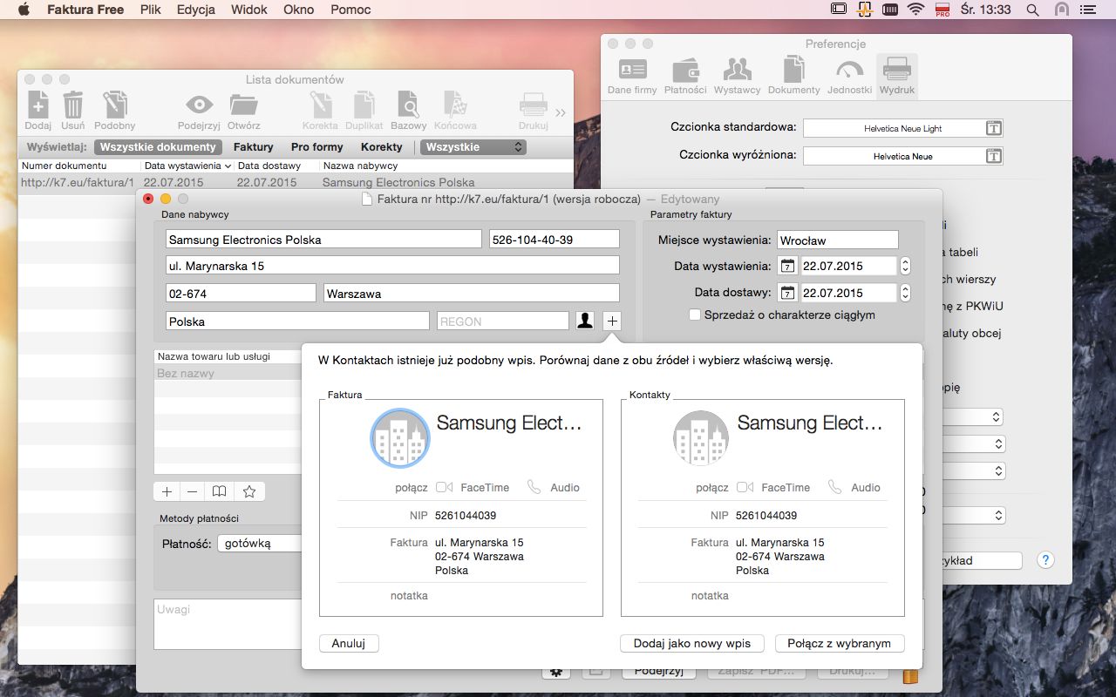Open the Edycja menu

tap(196, 10)
